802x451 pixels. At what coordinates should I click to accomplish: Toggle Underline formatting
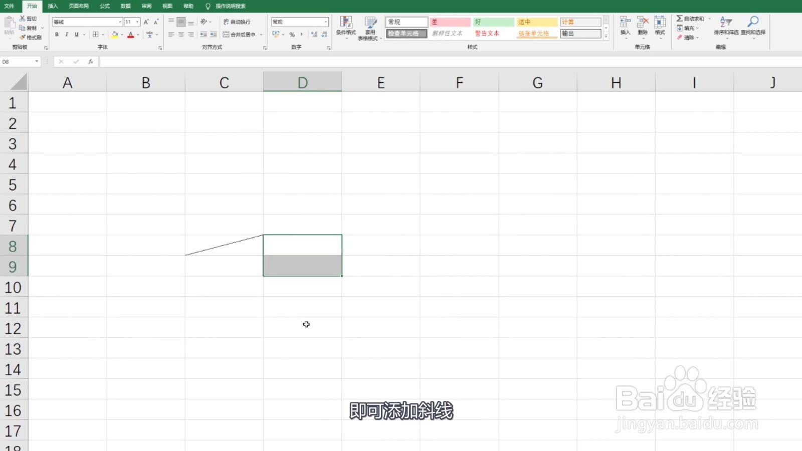click(77, 35)
